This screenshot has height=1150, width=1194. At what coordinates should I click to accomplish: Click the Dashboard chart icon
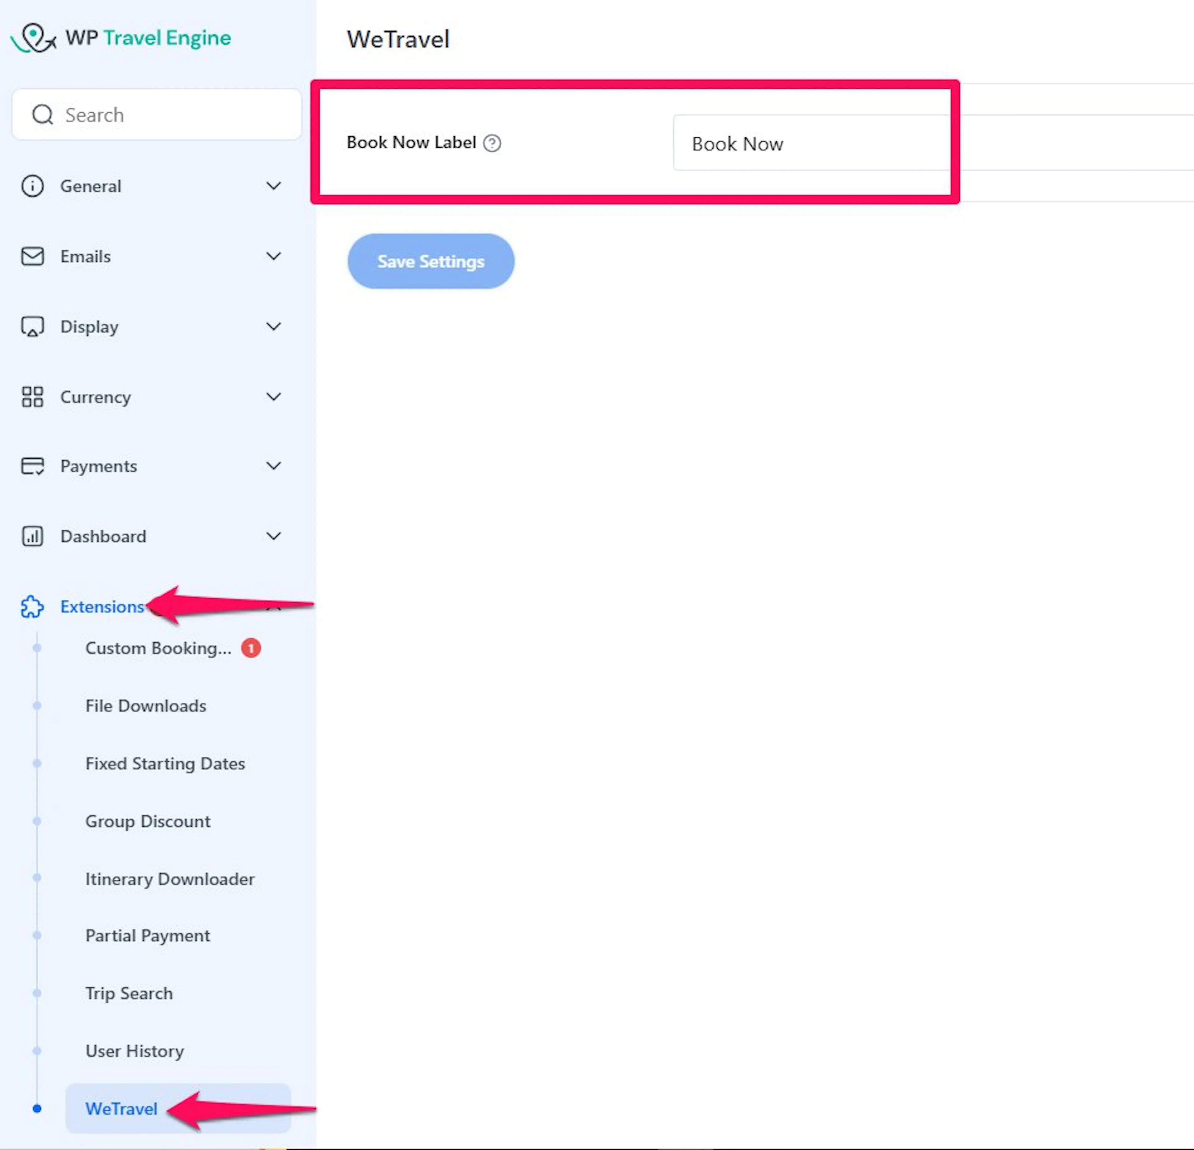tap(32, 537)
